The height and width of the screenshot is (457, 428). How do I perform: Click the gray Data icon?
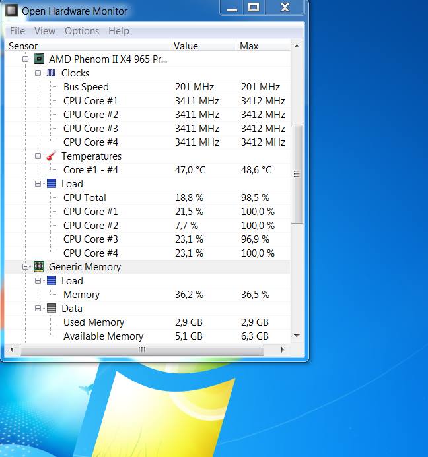point(52,308)
